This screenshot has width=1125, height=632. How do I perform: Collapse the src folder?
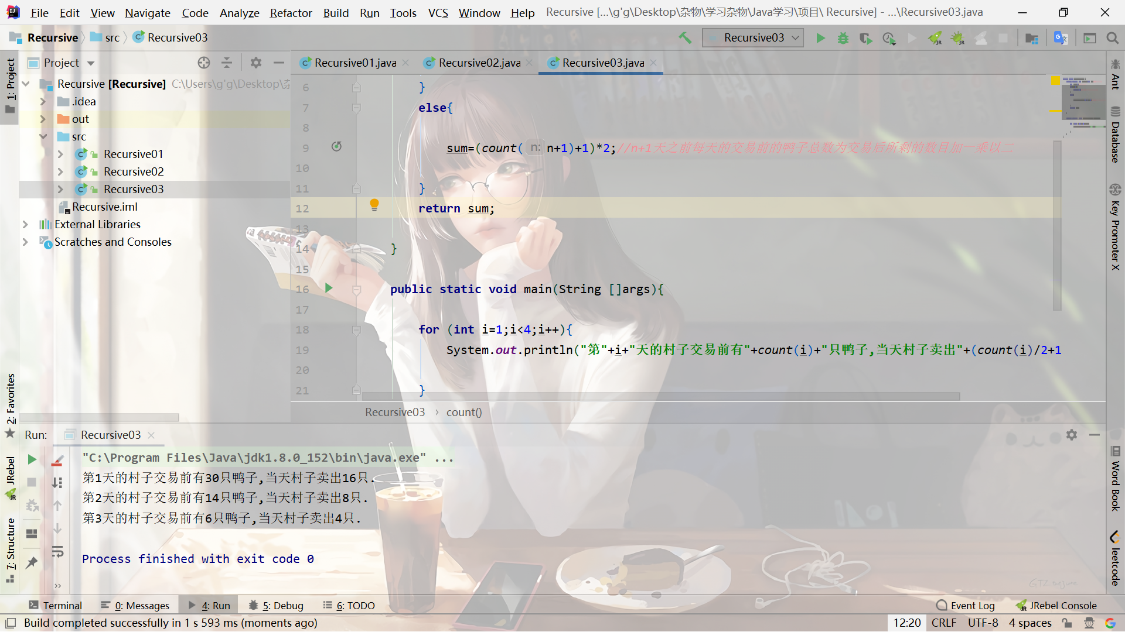point(43,137)
